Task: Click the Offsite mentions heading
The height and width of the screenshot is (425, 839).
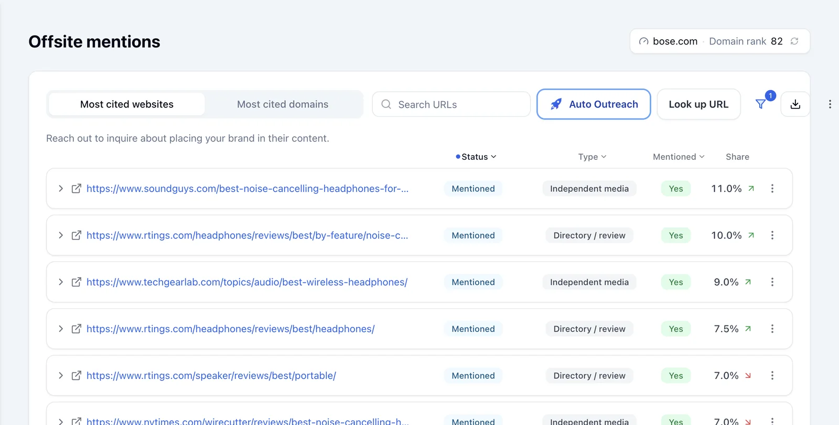Action: (94, 41)
